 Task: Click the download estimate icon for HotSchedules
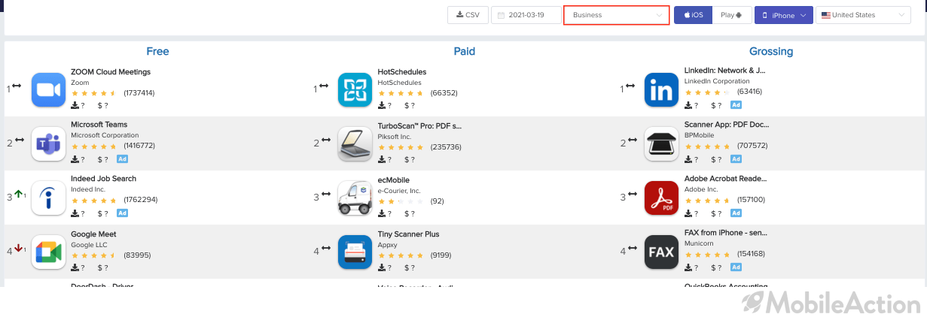pyautogui.click(x=382, y=105)
